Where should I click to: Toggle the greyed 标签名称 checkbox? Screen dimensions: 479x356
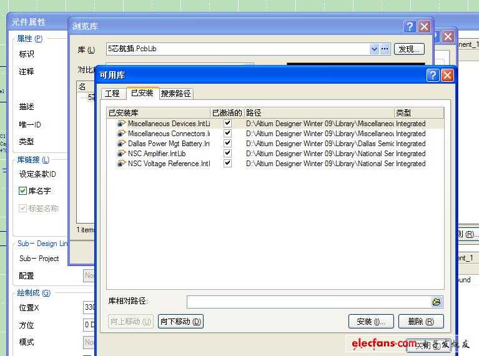pyautogui.click(x=22, y=209)
